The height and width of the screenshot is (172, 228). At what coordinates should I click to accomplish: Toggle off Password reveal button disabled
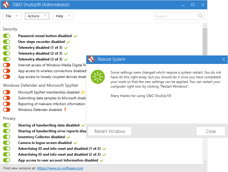(6, 36)
